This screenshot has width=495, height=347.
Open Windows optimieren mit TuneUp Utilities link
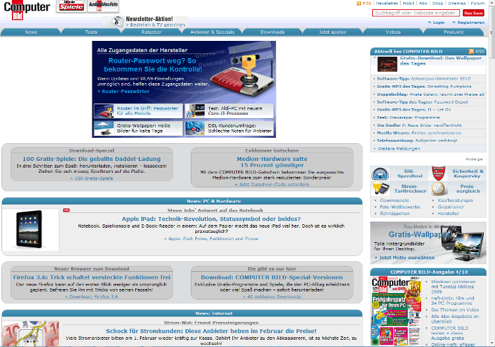point(453,286)
